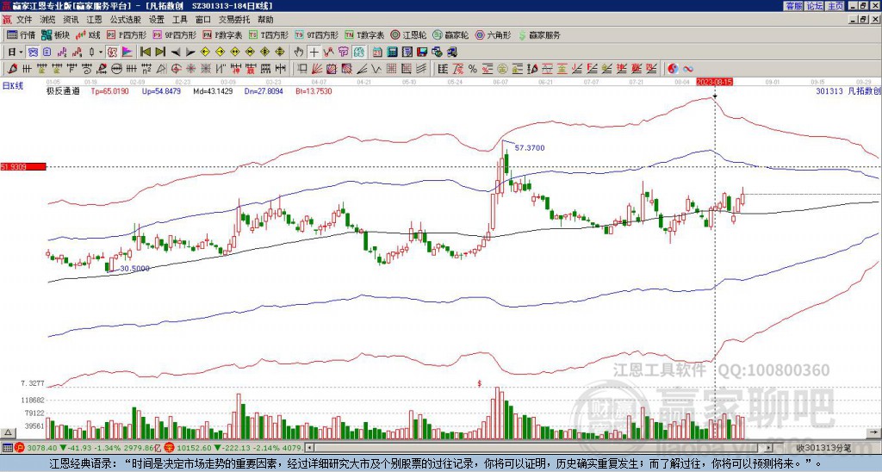882x472 pixels.
Task: Click the percent % drawing tool
Action: [473, 69]
